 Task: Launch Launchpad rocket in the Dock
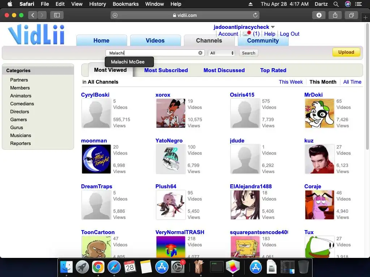[82, 267]
